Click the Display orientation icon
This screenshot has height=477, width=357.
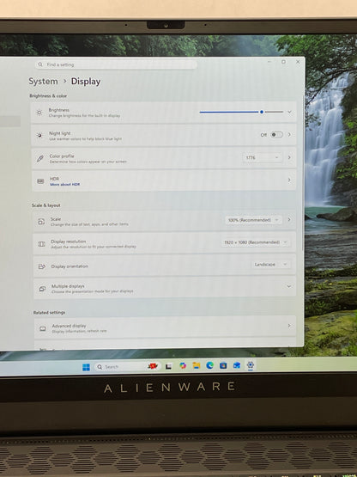[42, 266]
